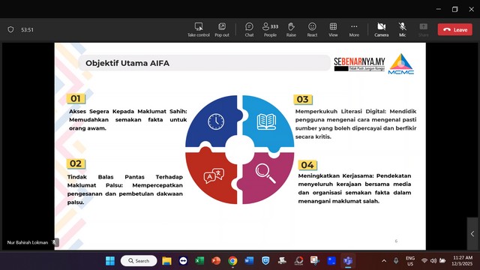The image size is (480, 270).
Task: Click the tray microphone icon
Action: tap(396, 261)
